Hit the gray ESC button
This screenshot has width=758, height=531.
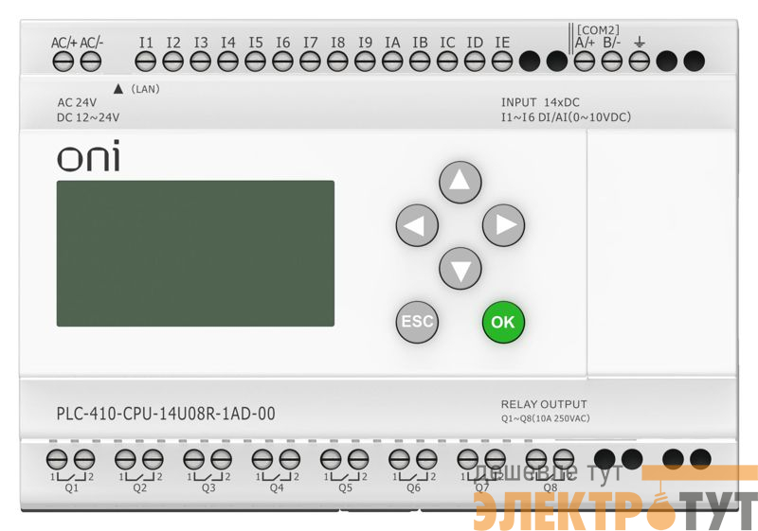[417, 322]
